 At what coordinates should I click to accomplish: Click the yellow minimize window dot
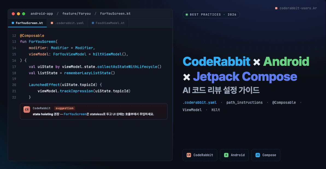tap(19, 14)
